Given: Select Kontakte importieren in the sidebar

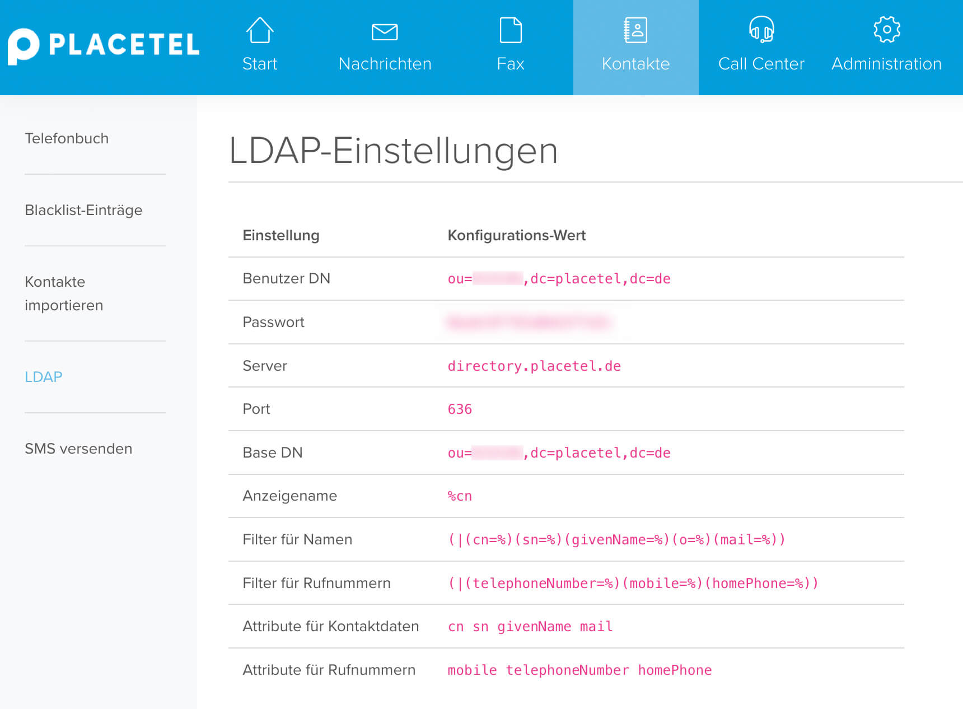Looking at the screenshot, I should [x=63, y=293].
